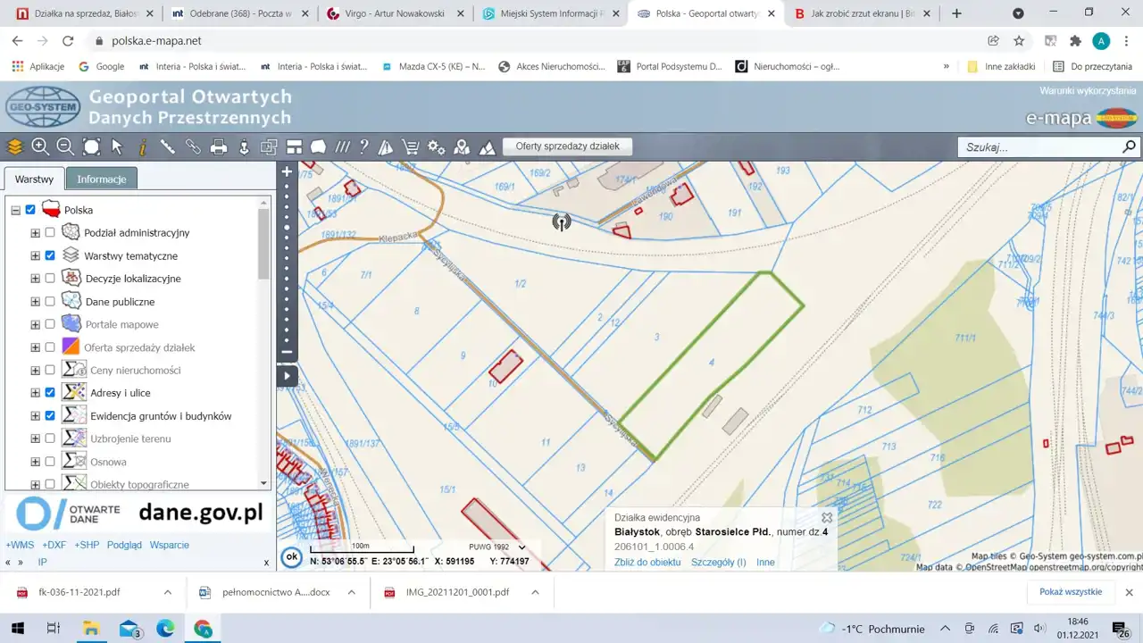Select the full extent view tool
Screen dimensions: 1143x643
(91, 147)
